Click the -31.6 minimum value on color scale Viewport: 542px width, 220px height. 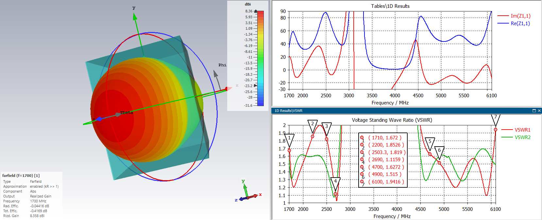pos(248,105)
